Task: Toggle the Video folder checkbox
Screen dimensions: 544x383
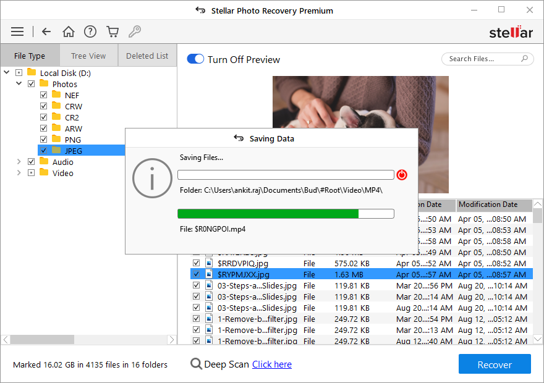Action: tap(32, 172)
